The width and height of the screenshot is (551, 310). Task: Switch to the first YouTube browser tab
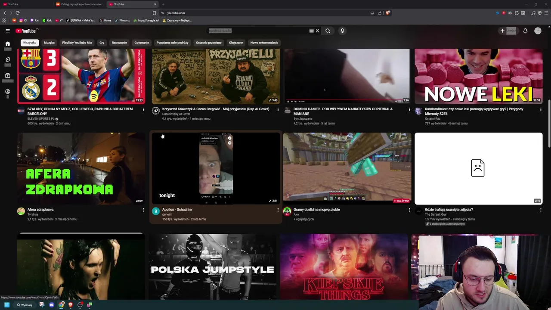pos(26,4)
